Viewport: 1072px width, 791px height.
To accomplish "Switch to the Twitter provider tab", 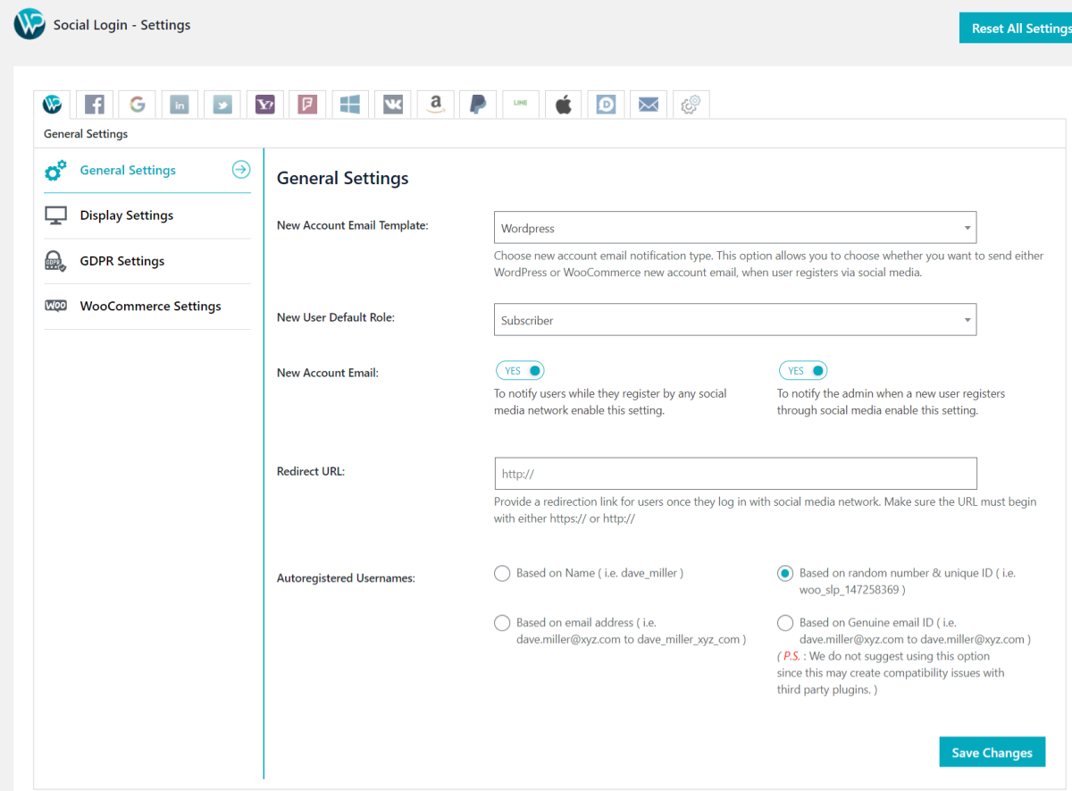I will tap(223, 105).
